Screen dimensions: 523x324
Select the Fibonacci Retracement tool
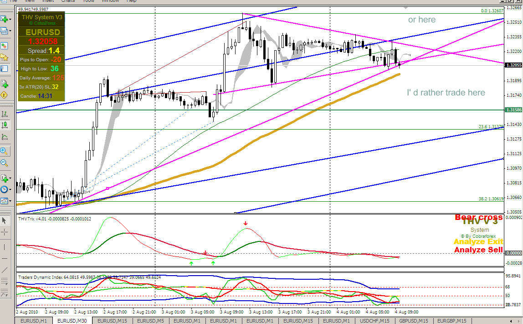coord(4,282)
